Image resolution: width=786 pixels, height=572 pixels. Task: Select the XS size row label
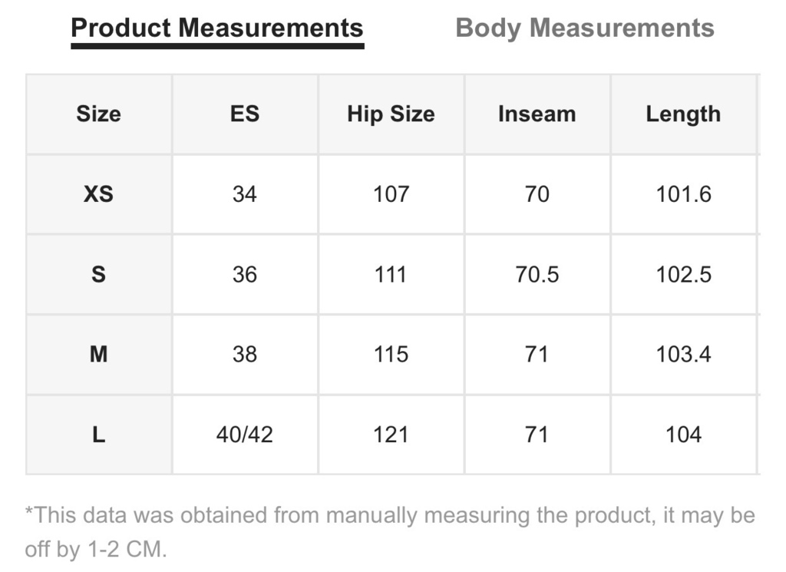pos(99,194)
